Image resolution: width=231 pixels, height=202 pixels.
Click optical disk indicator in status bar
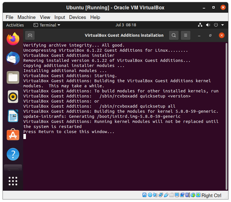click(150, 195)
